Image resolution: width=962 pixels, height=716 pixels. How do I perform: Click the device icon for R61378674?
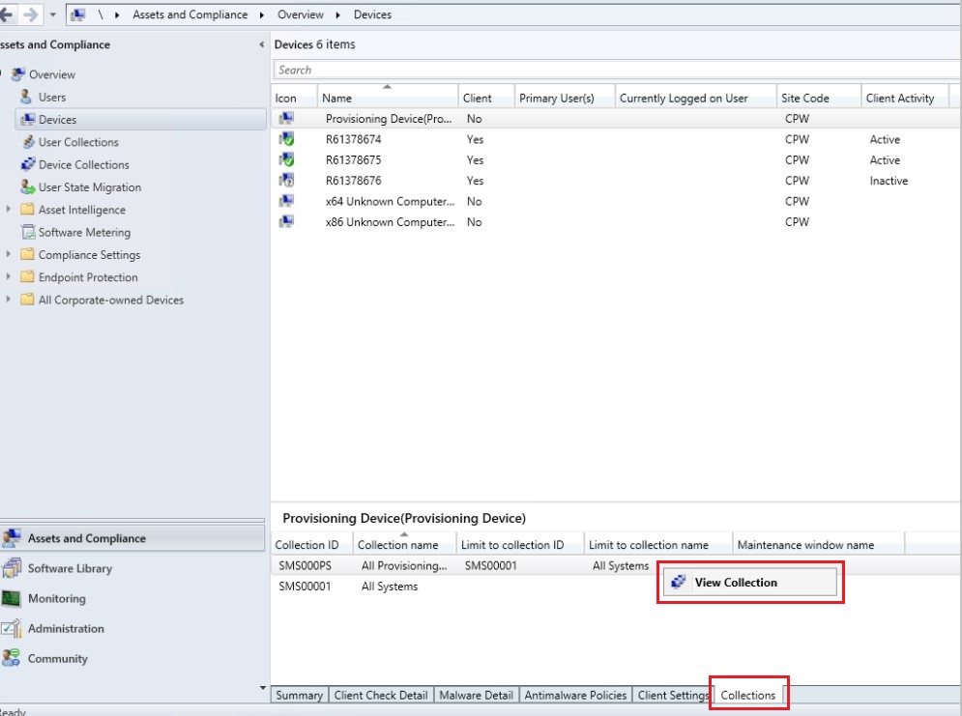pyautogui.click(x=285, y=139)
